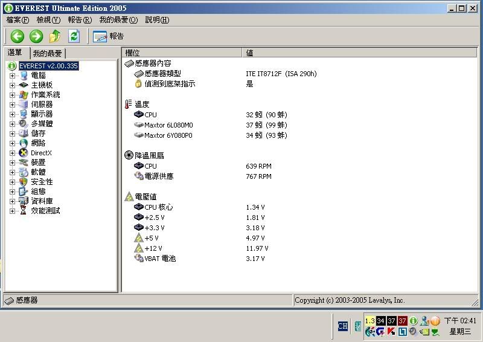
Task: Click the 下午 02:41 system clock
Action: [460, 321]
